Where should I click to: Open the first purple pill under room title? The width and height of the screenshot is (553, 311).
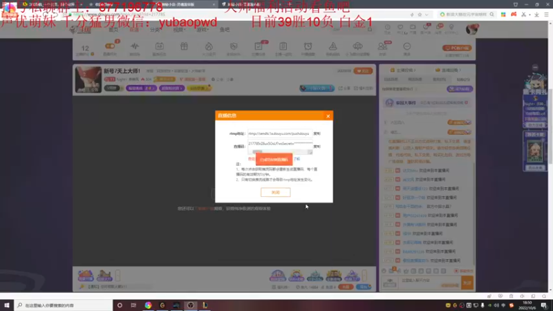[142, 88]
